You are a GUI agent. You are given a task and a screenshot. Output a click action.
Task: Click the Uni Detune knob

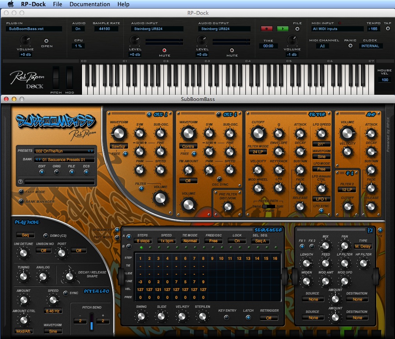(23, 253)
